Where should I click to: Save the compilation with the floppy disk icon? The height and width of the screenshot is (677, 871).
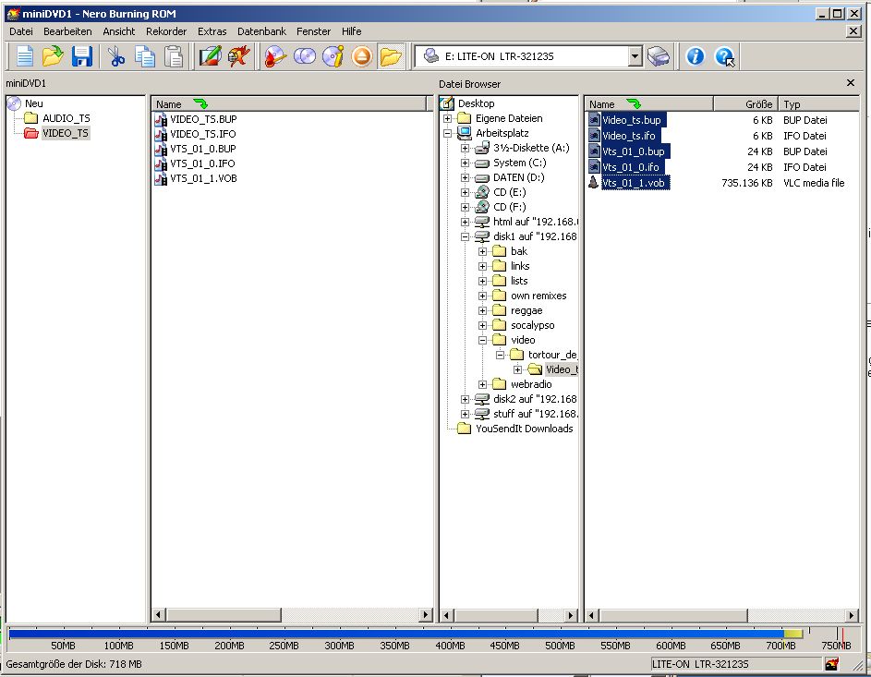(x=81, y=56)
